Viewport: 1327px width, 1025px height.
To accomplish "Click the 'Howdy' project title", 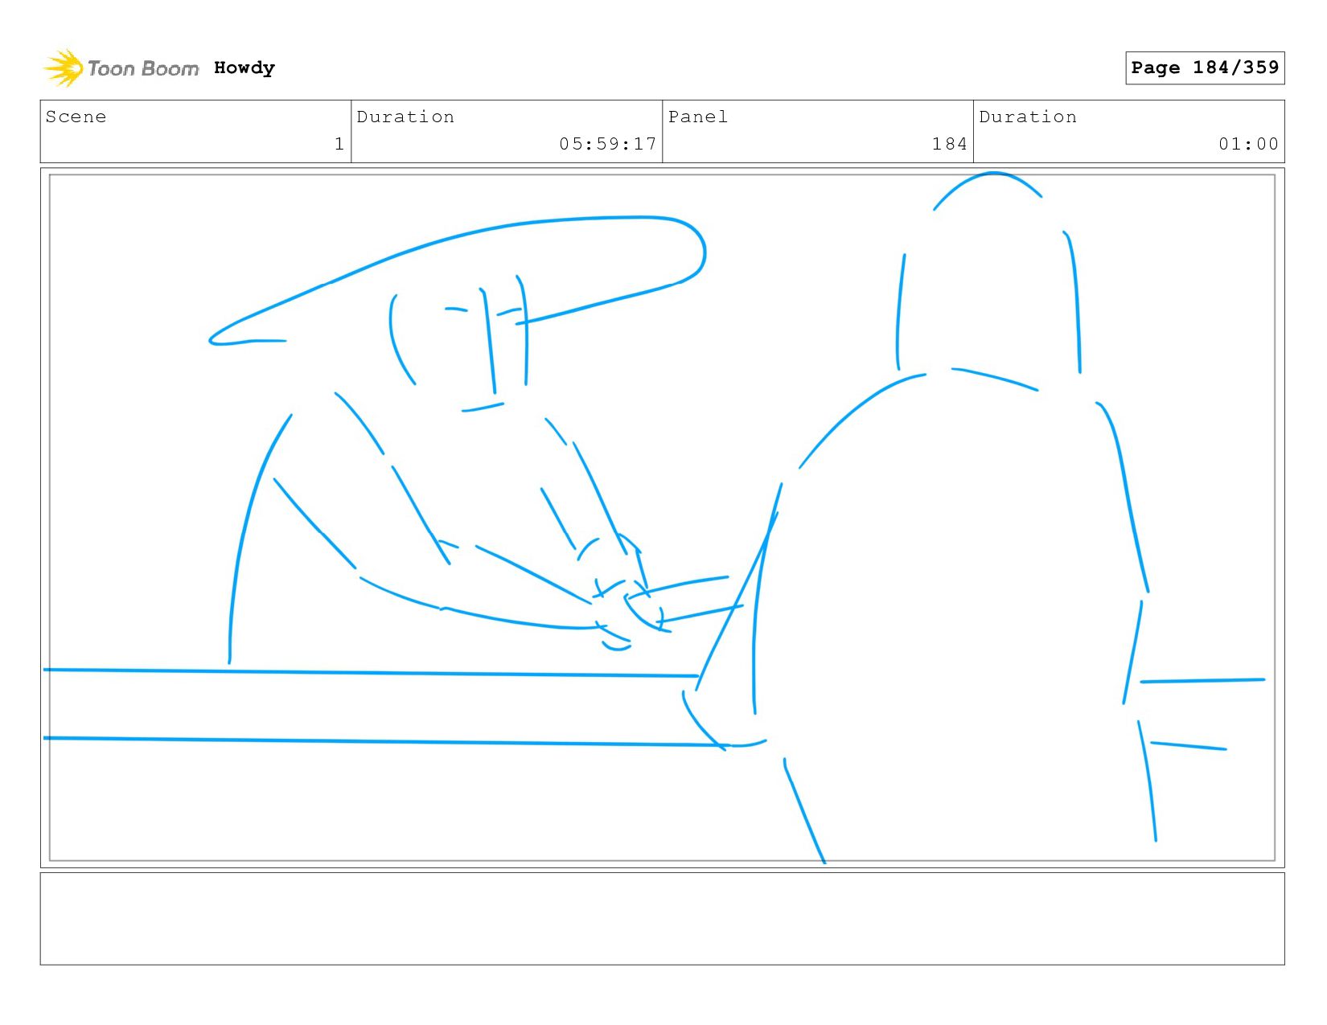I will 244,68.
